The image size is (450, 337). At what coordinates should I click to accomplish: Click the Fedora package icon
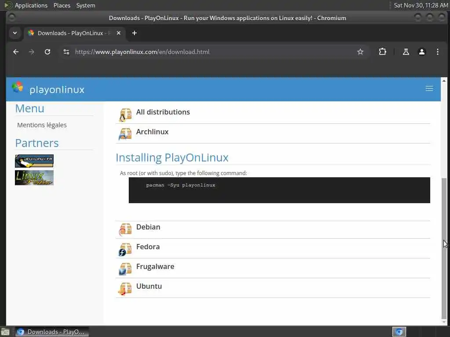click(125, 249)
